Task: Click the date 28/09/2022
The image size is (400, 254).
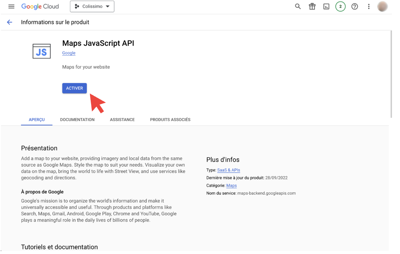Action: point(276,178)
